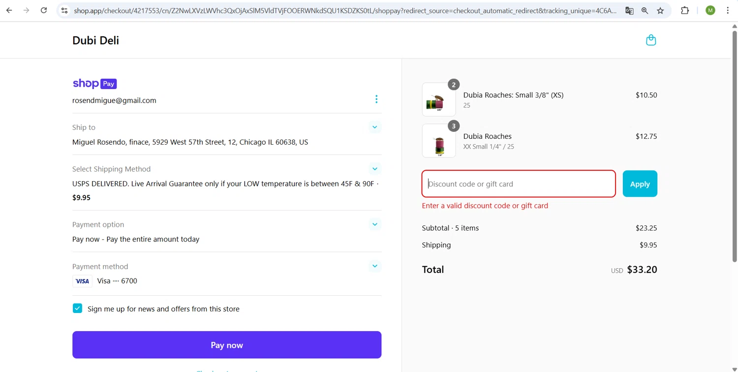Open the Chrome three-dot menu
Screen dimensions: 738x372
click(728, 10)
